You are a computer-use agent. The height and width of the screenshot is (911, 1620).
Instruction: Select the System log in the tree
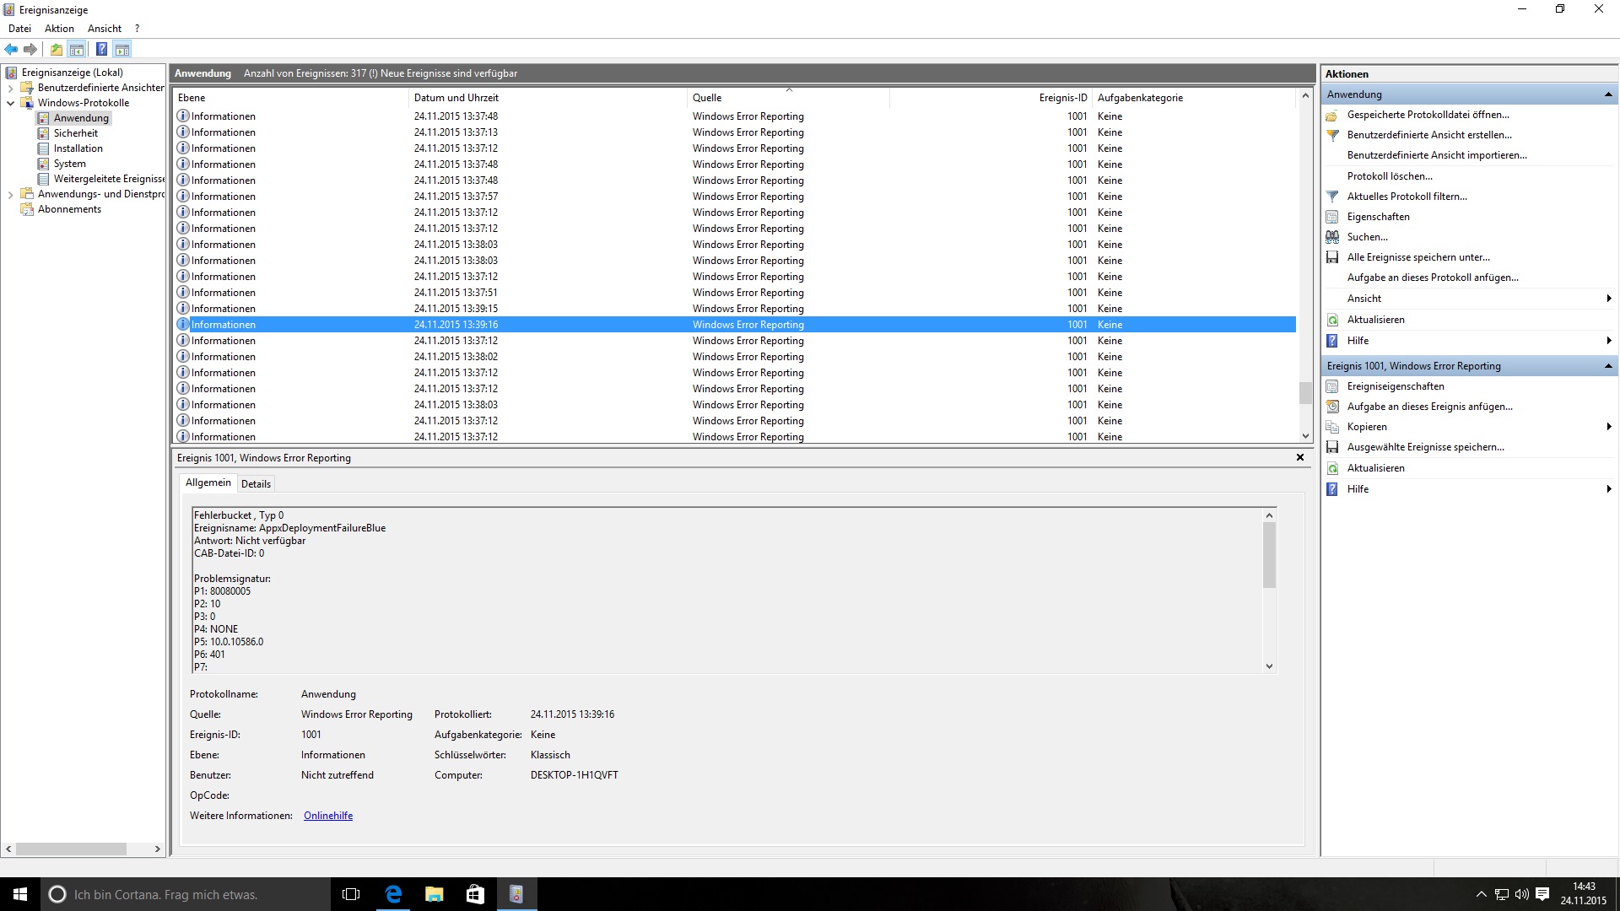pos(69,164)
